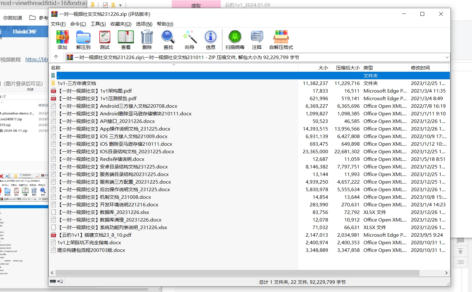Open the 选项(N) menu

144,24
